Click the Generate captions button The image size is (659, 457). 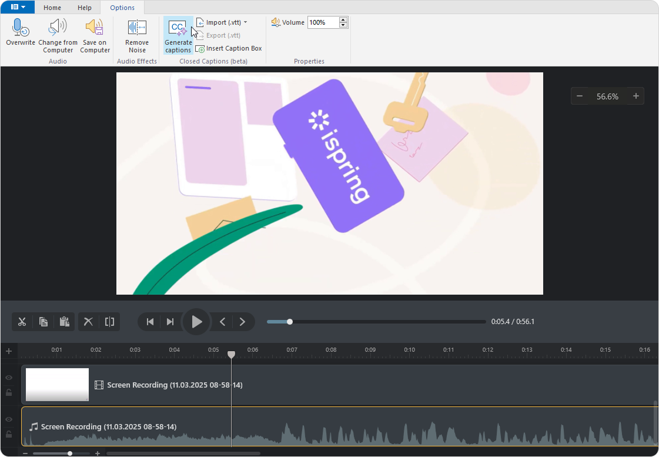coord(178,35)
